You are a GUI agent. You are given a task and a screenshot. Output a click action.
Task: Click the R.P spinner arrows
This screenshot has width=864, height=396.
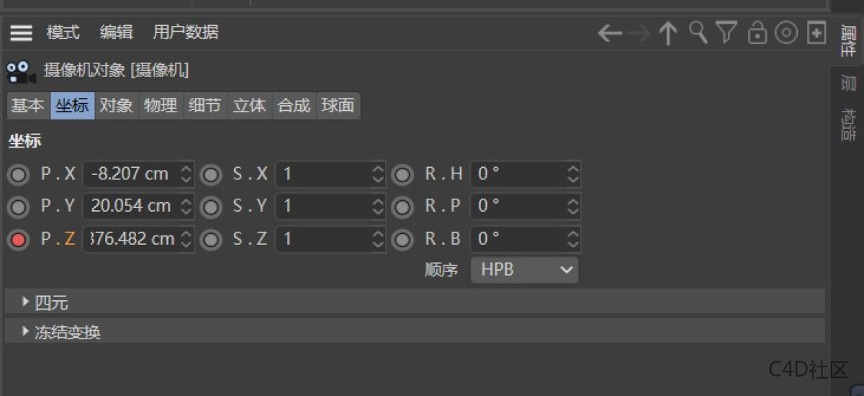coord(573,207)
